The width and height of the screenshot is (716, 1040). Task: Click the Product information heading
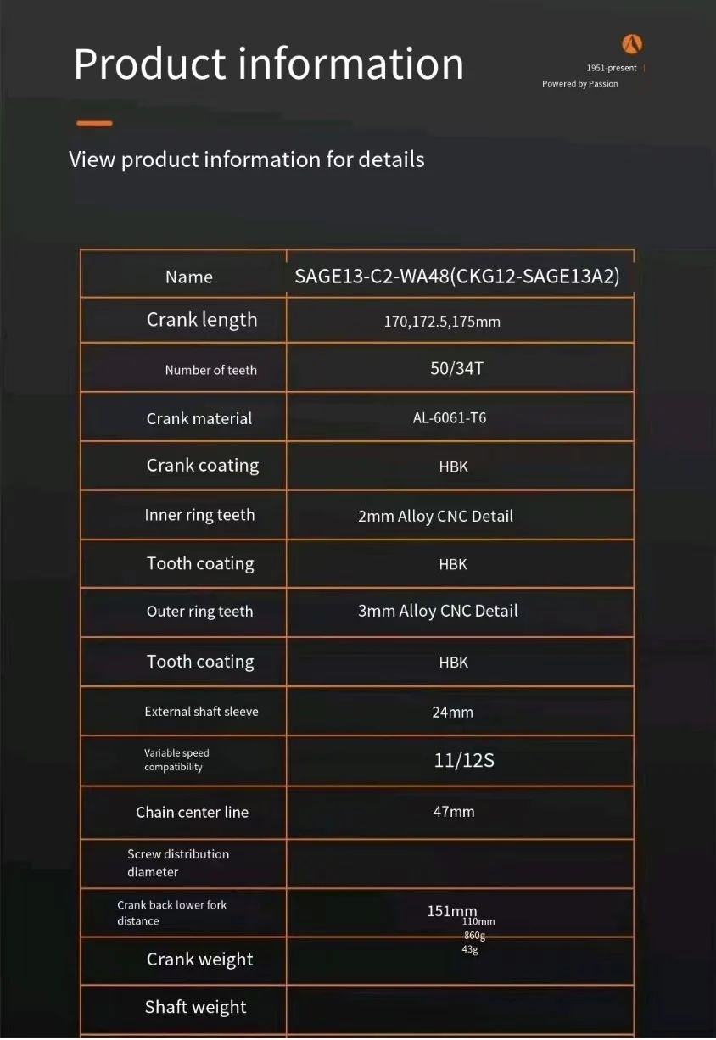tap(269, 64)
